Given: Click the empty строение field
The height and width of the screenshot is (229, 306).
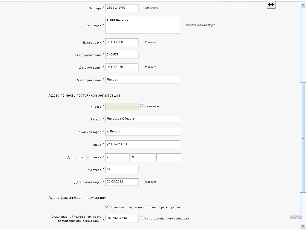Looking at the screenshot, I should pos(169,157).
